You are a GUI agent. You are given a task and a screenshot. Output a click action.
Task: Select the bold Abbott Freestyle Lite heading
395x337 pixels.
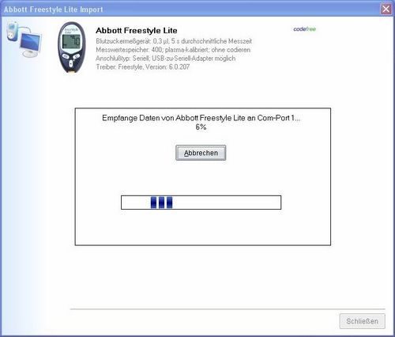tap(137, 31)
